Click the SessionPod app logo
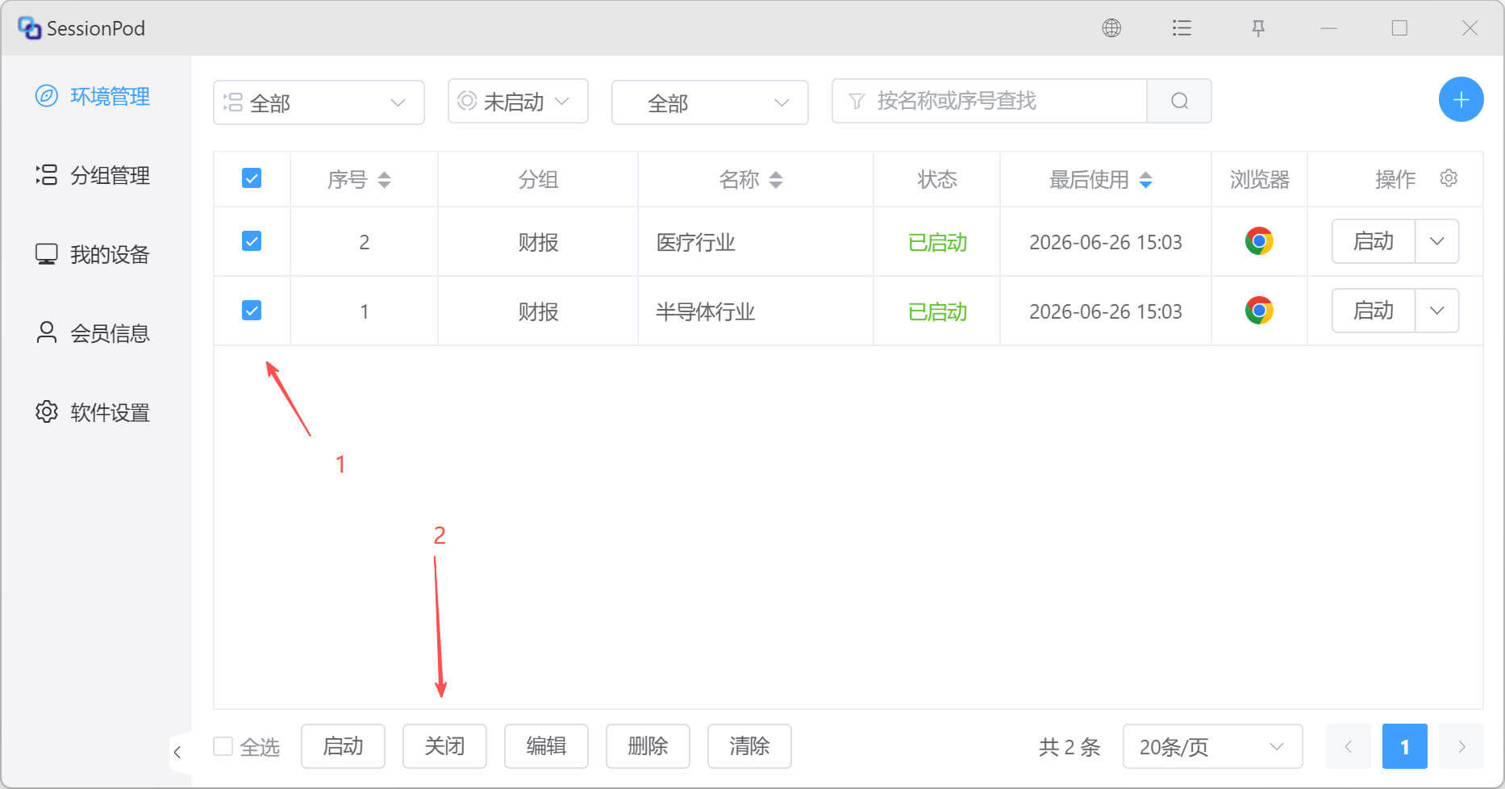1505x789 pixels. click(x=30, y=28)
